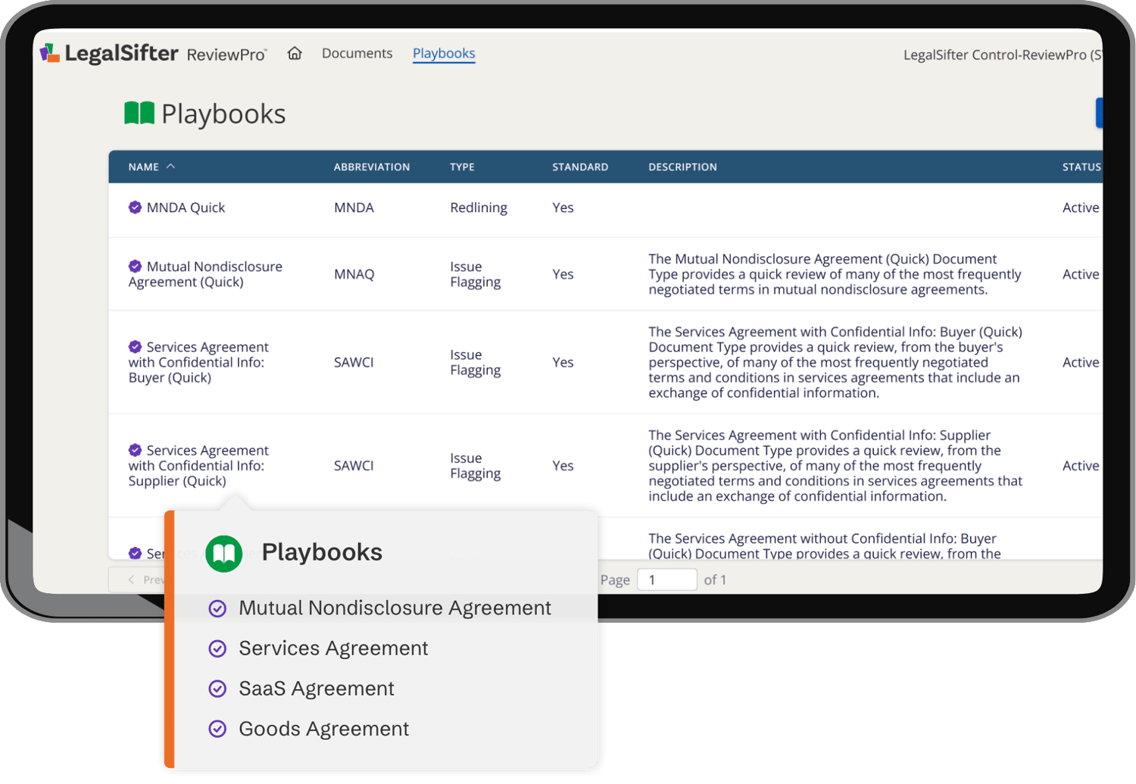Select Services Agreement in popup list
Image resolution: width=1136 pixels, height=784 pixels.
point(333,648)
